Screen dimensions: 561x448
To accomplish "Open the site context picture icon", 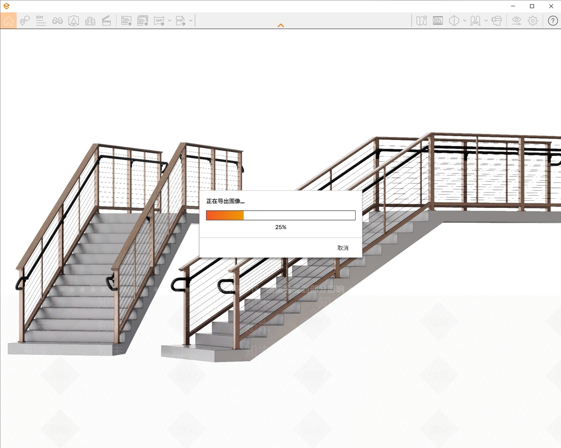I will [x=438, y=21].
